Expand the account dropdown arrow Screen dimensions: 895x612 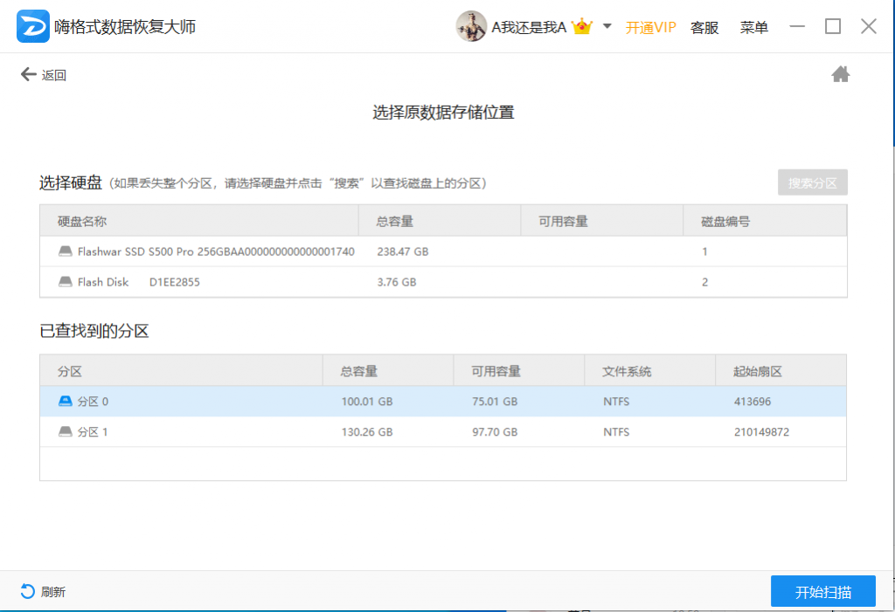tap(607, 26)
